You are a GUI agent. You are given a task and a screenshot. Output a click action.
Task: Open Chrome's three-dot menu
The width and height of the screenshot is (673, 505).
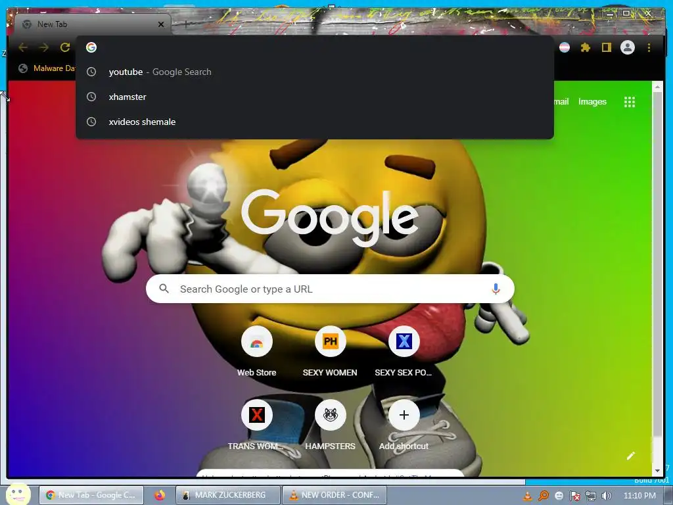[649, 47]
